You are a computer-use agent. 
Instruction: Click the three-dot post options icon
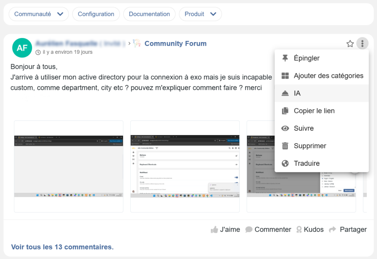tap(362, 44)
